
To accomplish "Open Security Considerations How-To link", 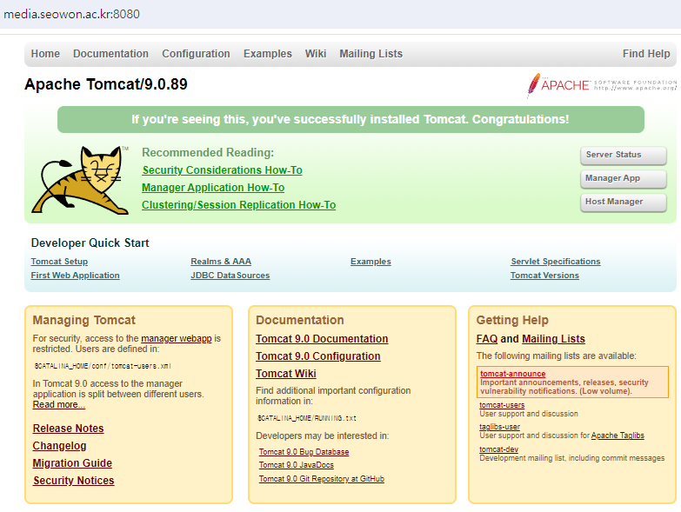I will tap(222, 170).
